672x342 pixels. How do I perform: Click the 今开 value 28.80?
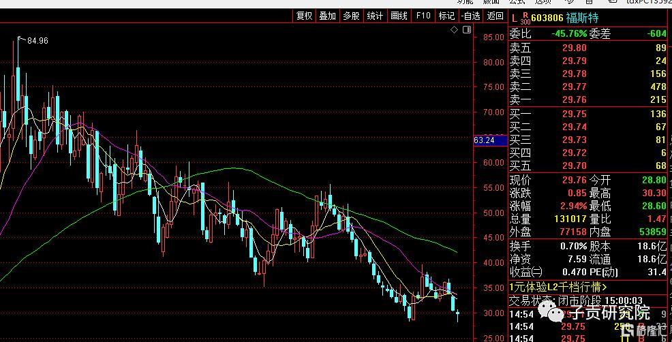pyautogui.click(x=654, y=180)
